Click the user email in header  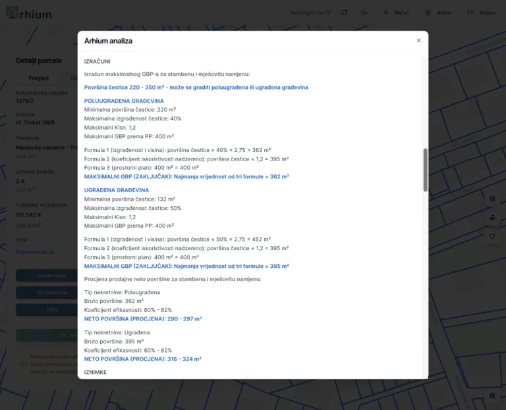[310, 13]
